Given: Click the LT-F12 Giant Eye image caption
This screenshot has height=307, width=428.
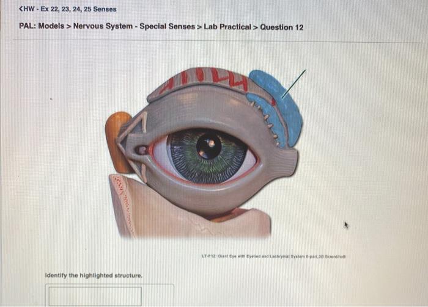Looking at the screenshot, I should [x=274, y=256].
